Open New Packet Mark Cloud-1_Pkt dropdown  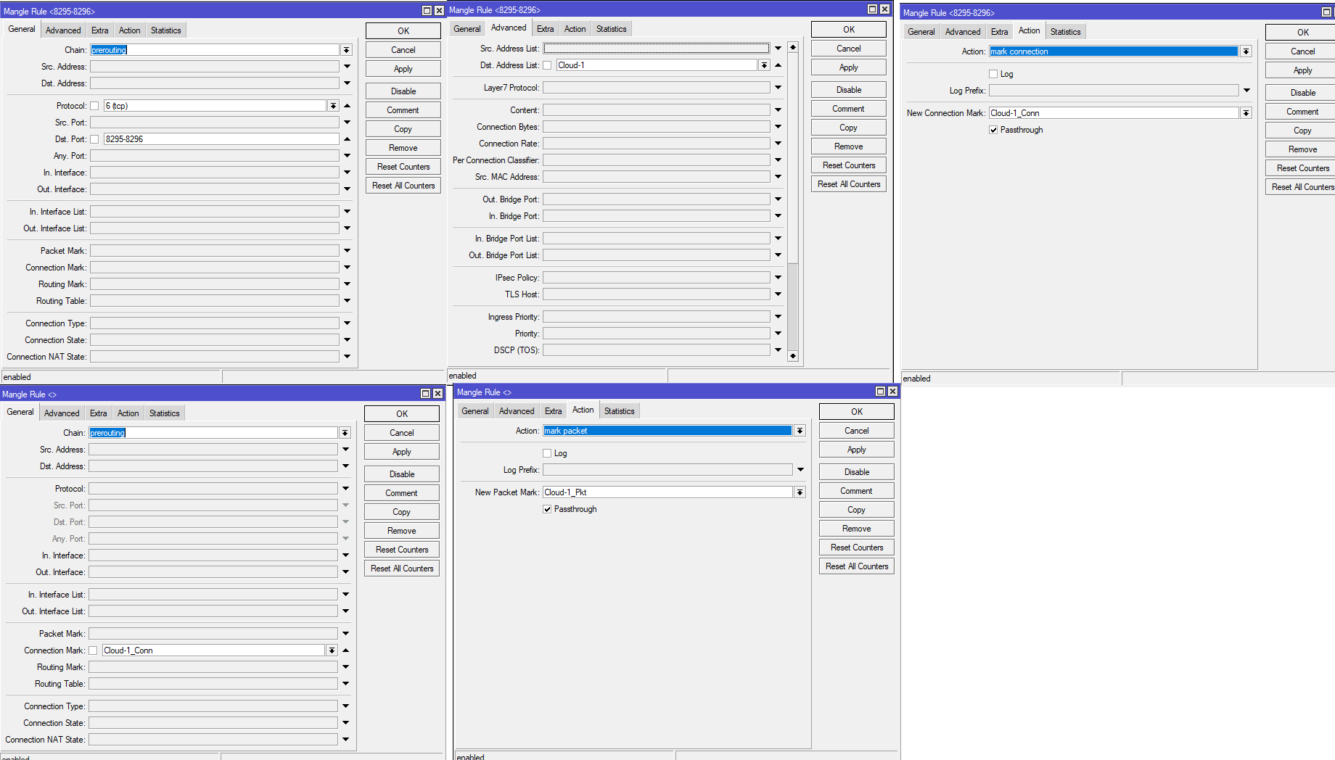coord(800,492)
